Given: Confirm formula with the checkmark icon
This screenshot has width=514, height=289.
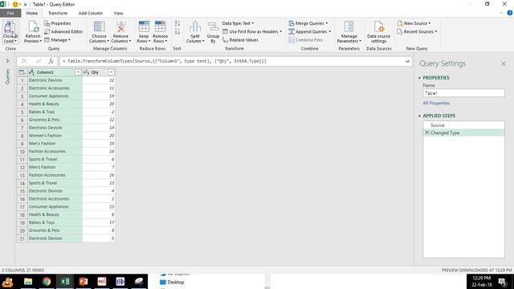Looking at the screenshot, I should 39,61.
